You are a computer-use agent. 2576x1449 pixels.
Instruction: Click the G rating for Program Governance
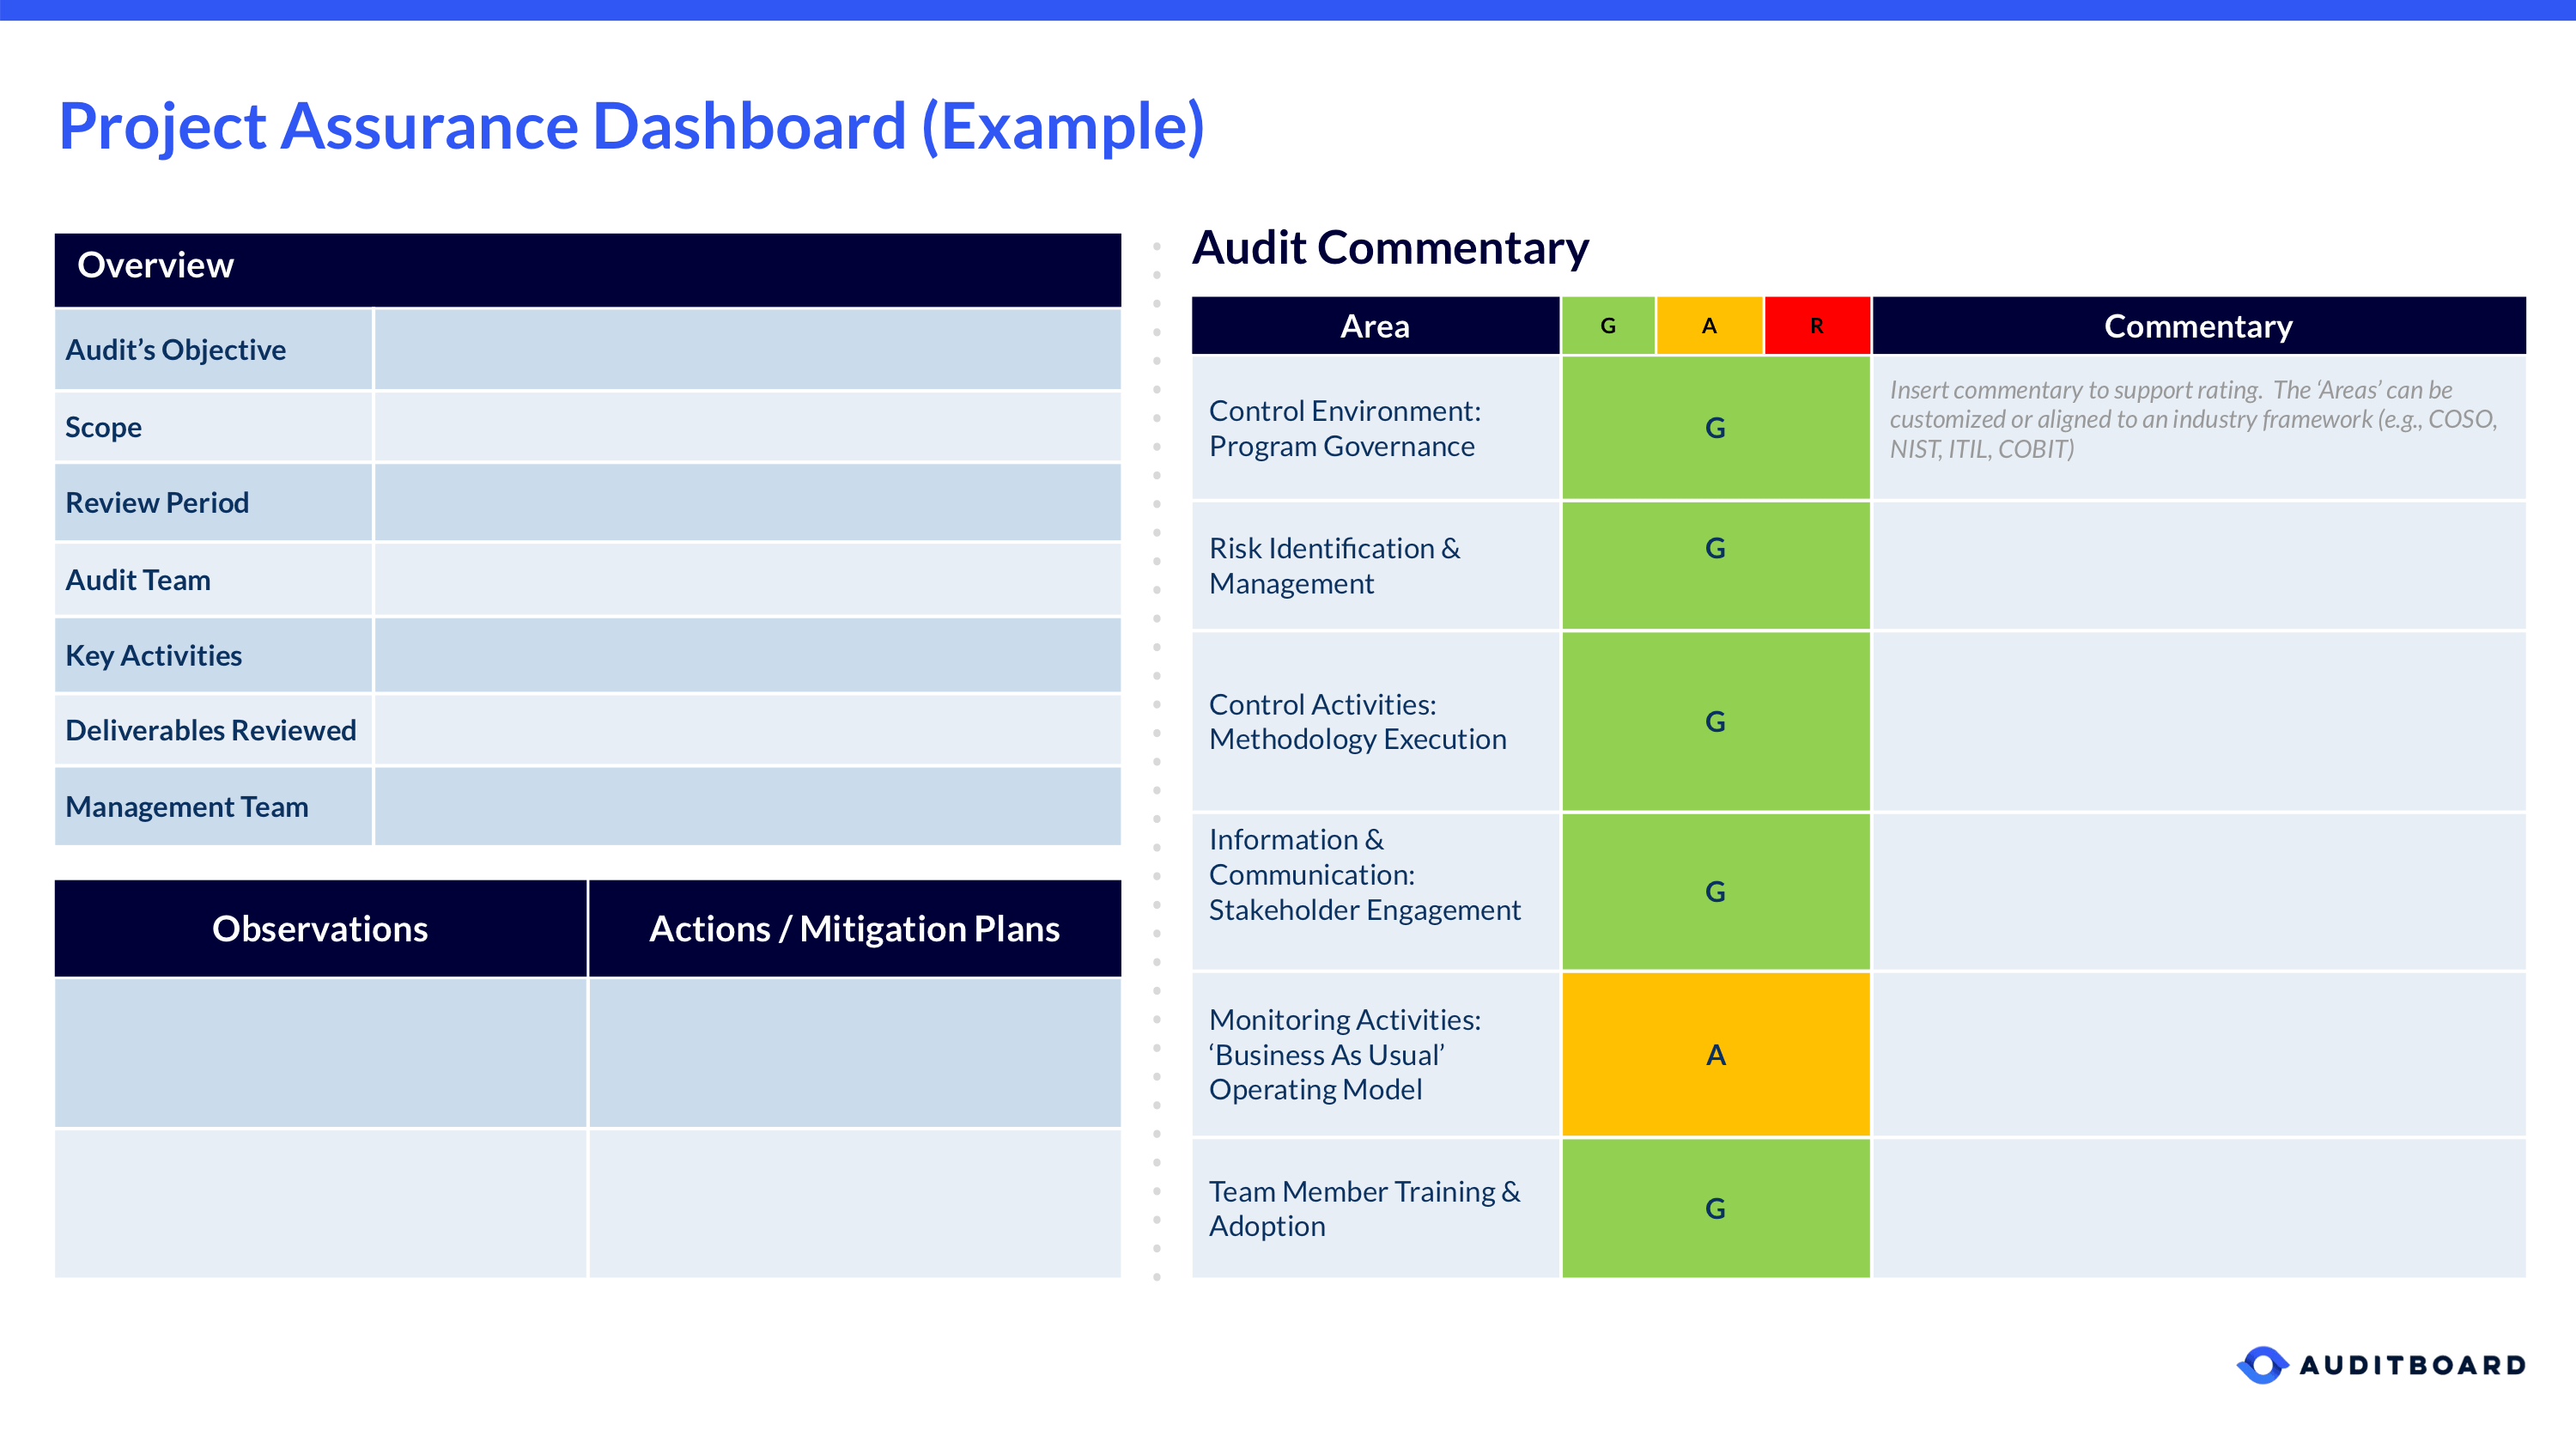pyautogui.click(x=1716, y=428)
